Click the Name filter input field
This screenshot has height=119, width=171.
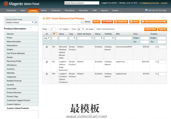(x=63, y=38)
